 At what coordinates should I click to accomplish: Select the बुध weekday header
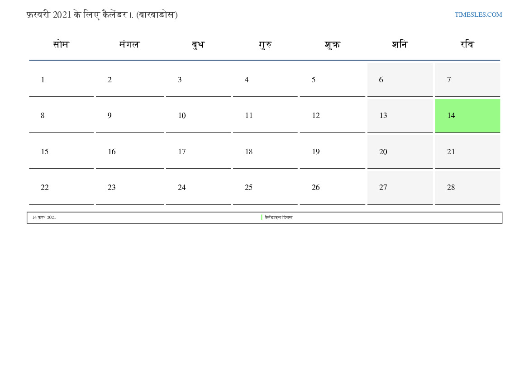tap(198, 44)
